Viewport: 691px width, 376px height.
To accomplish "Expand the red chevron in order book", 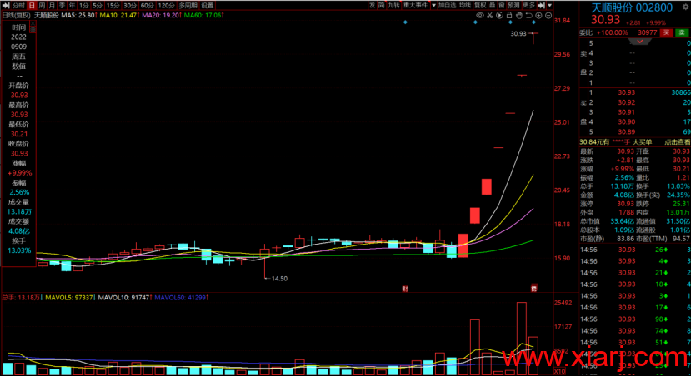I will point(639,42).
